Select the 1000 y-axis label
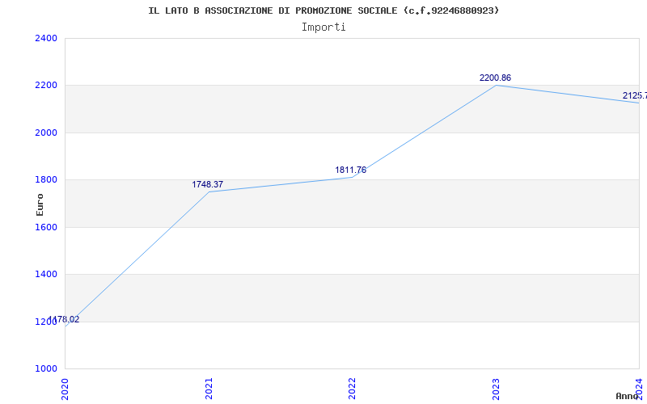The image size is (647, 404). point(46,368)
